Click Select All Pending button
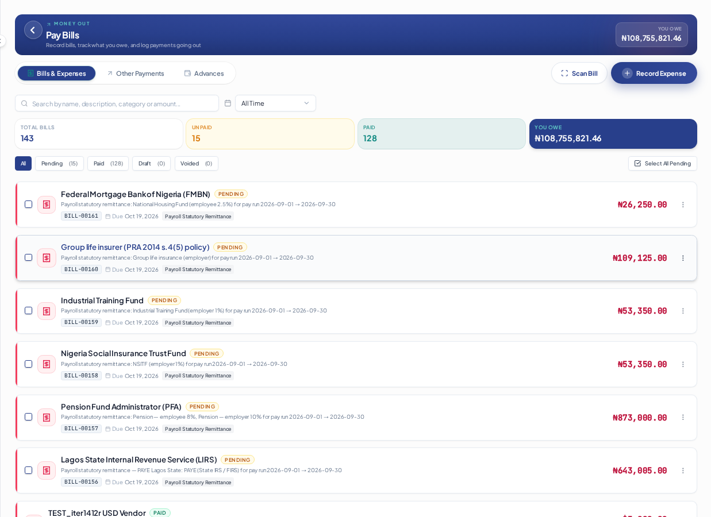The width and height of the screenshot is (711, 517). (663, 164)
